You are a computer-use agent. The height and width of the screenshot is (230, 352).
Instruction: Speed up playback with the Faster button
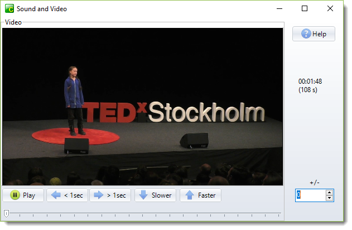(200, 195)
